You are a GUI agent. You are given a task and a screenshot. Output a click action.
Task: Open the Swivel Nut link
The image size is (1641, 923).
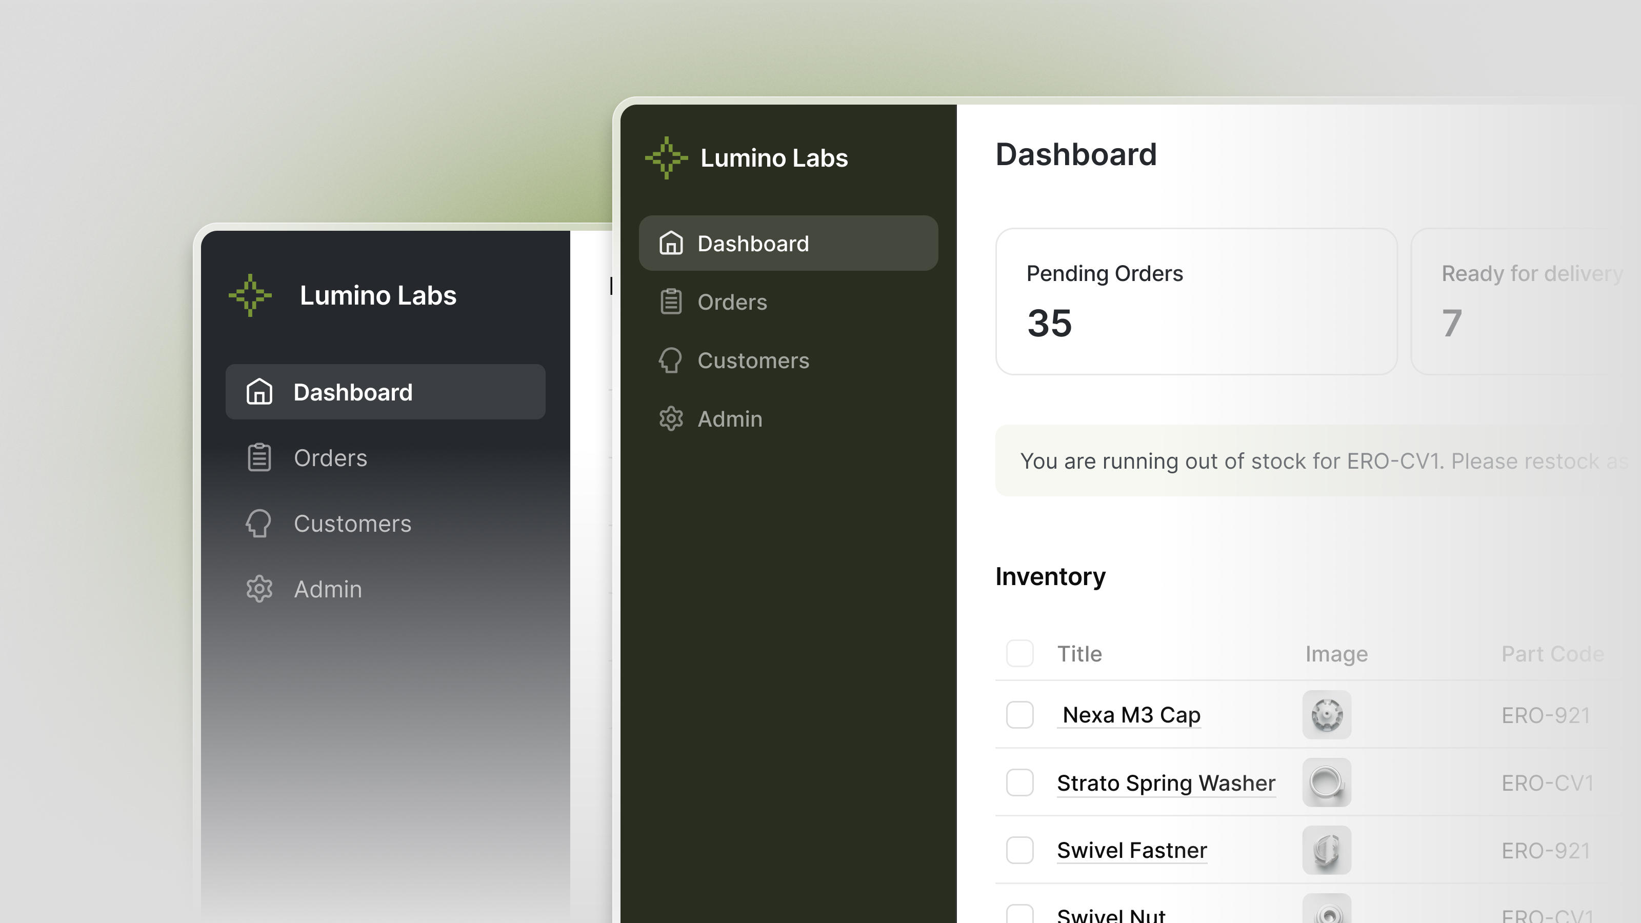point(1111,915)
